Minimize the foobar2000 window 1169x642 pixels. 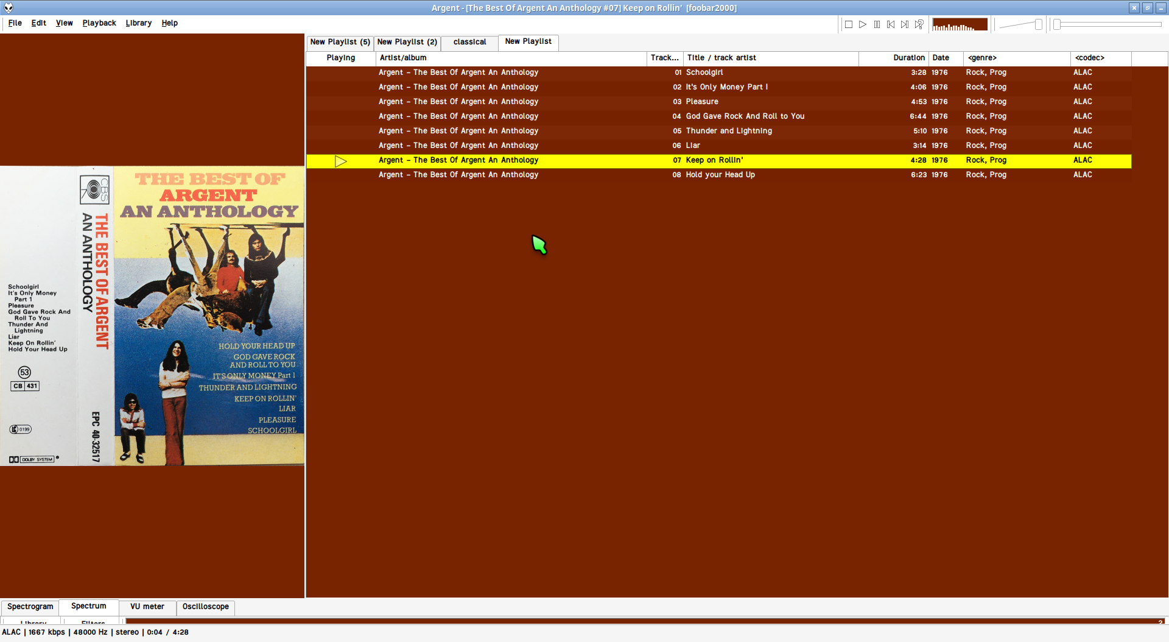tap(1160, 8)
